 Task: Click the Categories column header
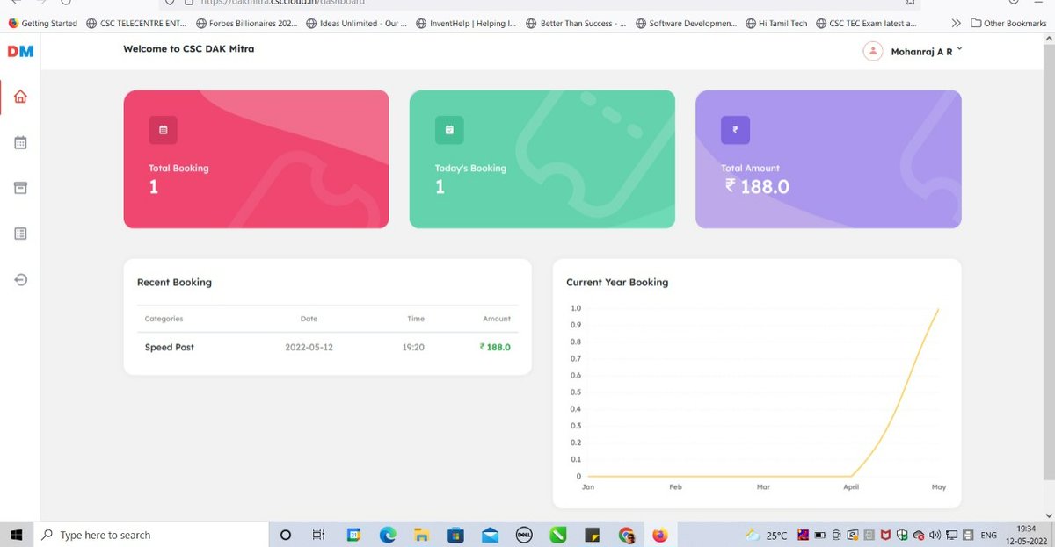coord(164,319)
